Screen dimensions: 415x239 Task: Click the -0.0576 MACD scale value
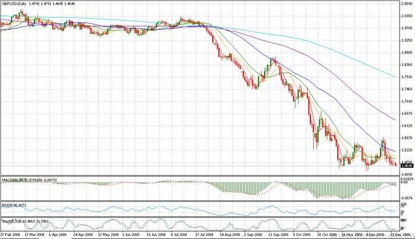click(408, 198)
